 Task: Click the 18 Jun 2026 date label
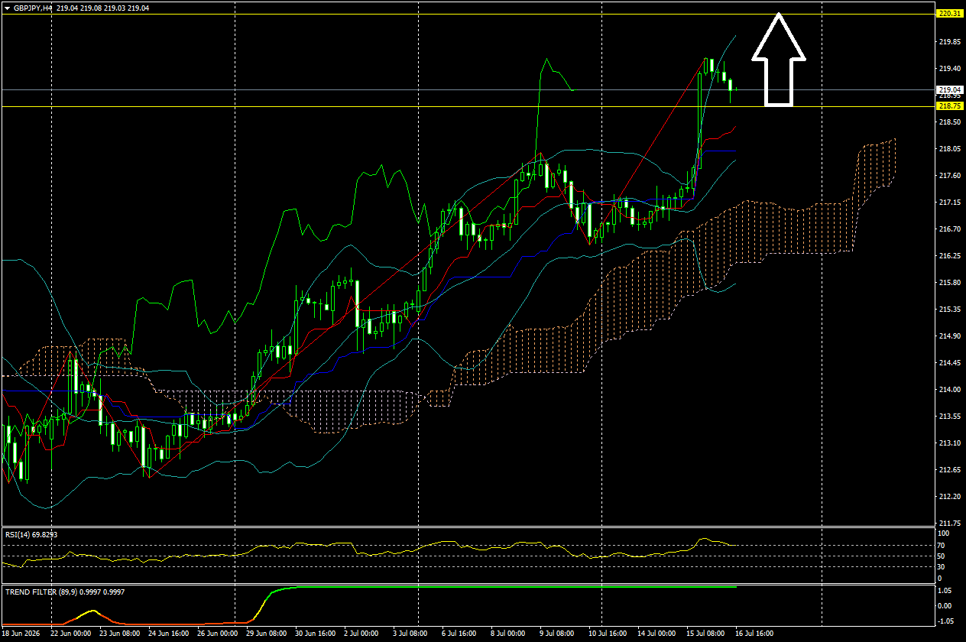pyautogui.click(x=21, y=634)
